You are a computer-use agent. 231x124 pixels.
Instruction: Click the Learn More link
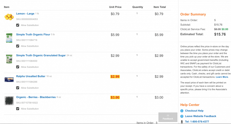(x=222, y=77)
